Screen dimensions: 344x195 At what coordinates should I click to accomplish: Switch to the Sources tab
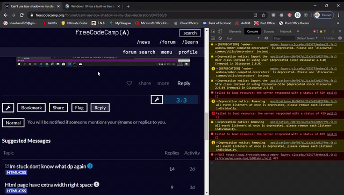point(269,31)
